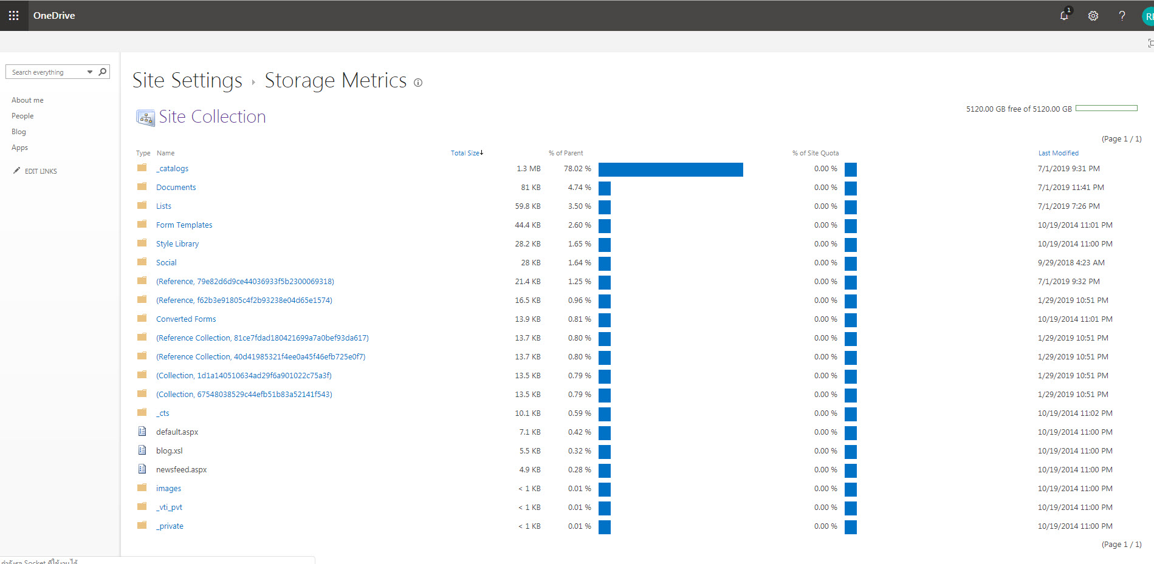Click file icon for newsfeed.aspx
The height and width of the screenshot is (564, 1154).
pyautogui.click(x=142, y=469)
